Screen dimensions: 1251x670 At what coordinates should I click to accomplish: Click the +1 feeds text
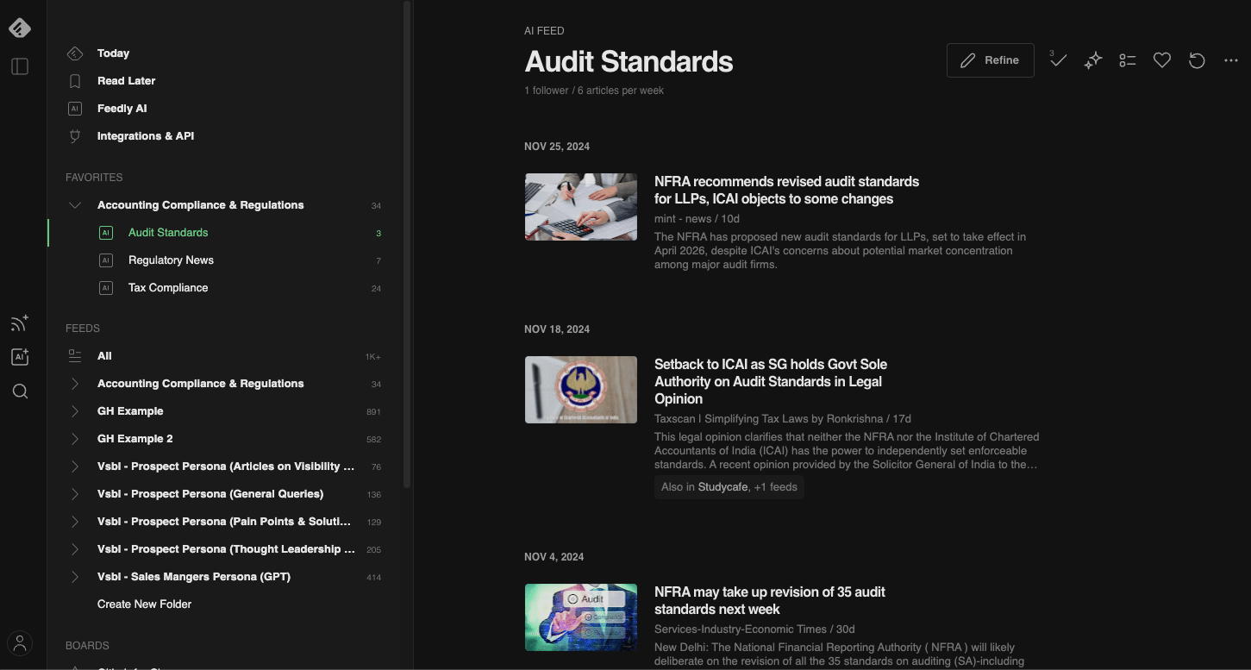776,487
